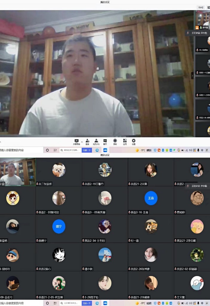
Task: Open the 邀请 invite icon
Action: pyautogui.click(x=87, y=141)
